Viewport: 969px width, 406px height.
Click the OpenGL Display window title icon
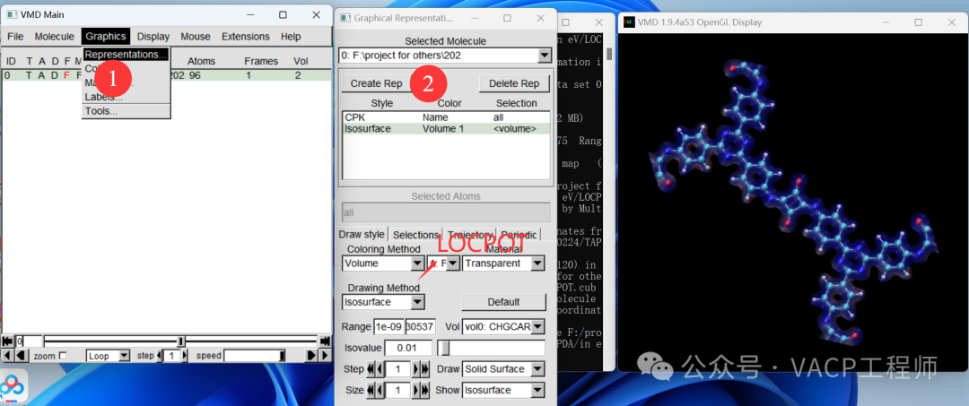pyautogui.click(x=629, y=22)
